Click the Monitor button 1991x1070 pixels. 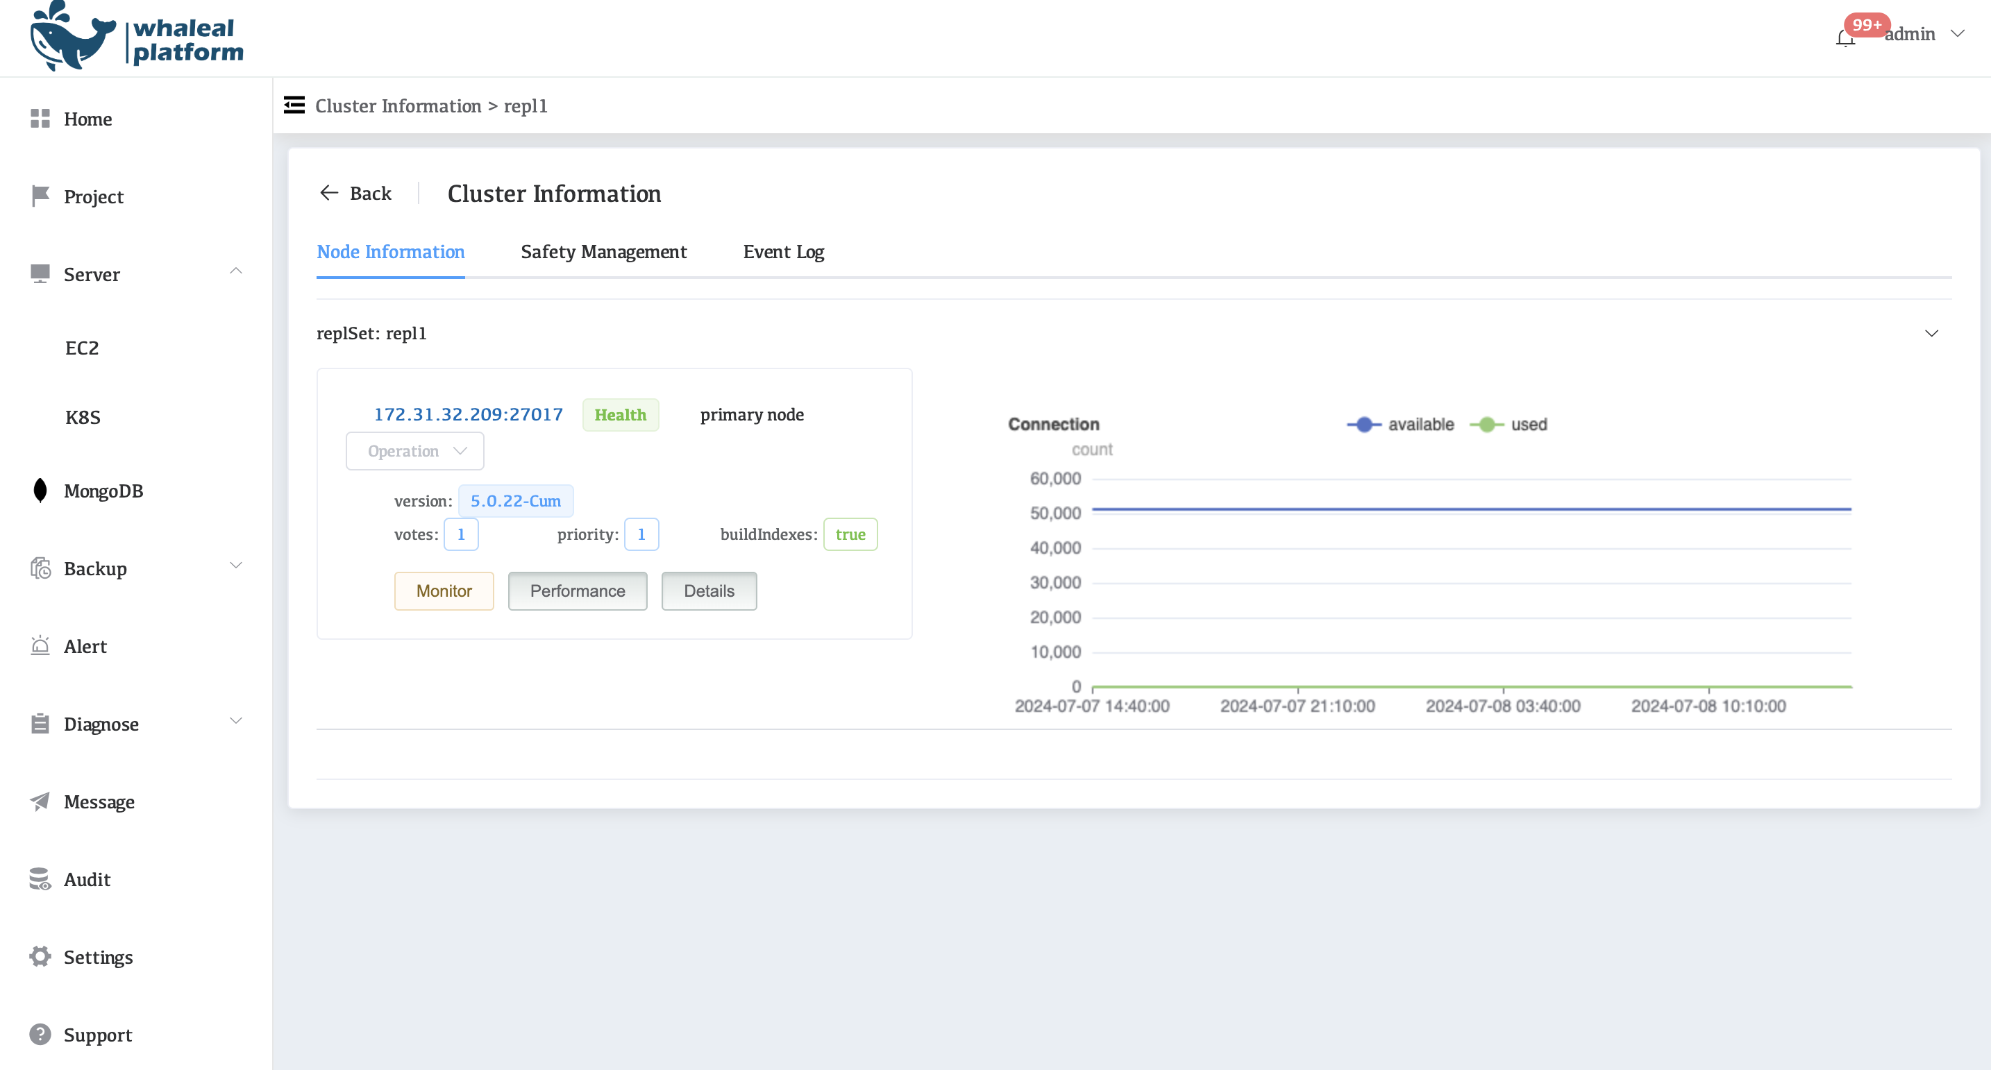(444, 591)
